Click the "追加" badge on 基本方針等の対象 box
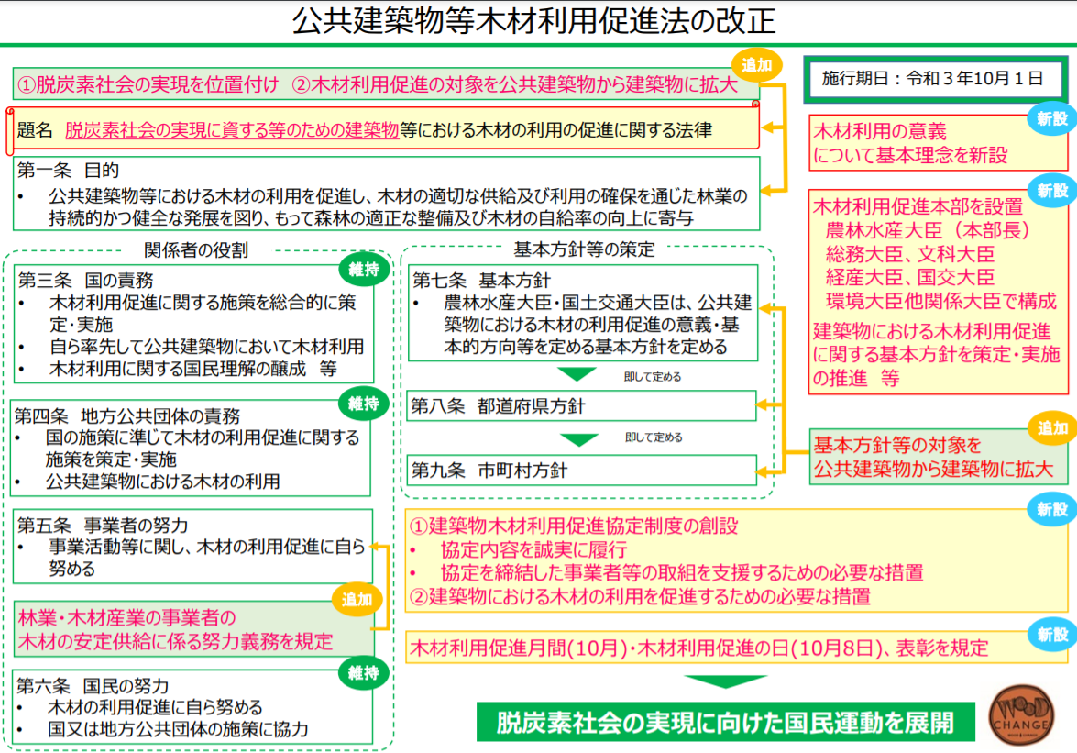 (1052, 428)
